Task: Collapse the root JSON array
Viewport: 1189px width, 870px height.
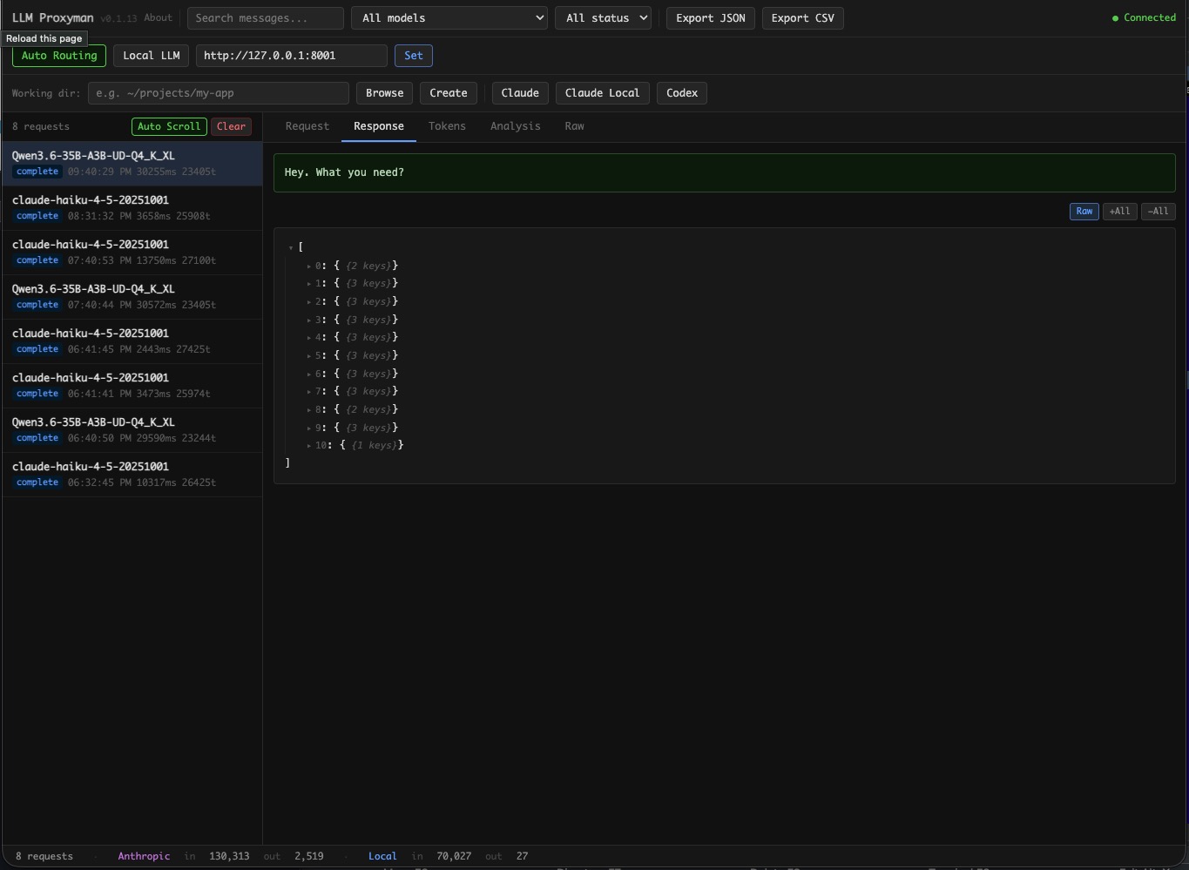Action: tap(291, 248)
